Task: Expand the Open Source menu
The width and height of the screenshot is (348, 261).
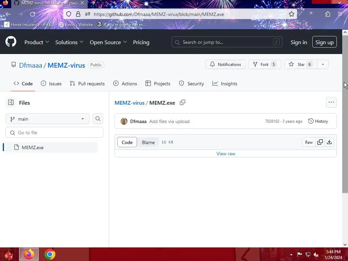Action: (108, 42)
